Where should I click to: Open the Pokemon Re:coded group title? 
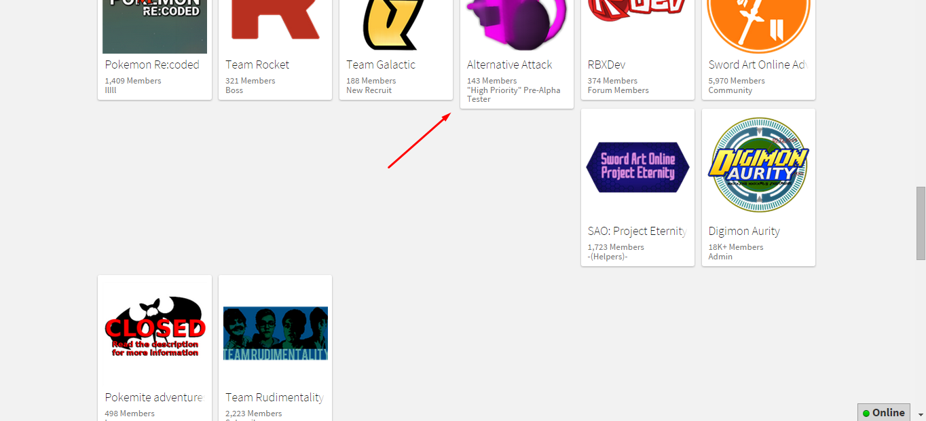[152, 65]
